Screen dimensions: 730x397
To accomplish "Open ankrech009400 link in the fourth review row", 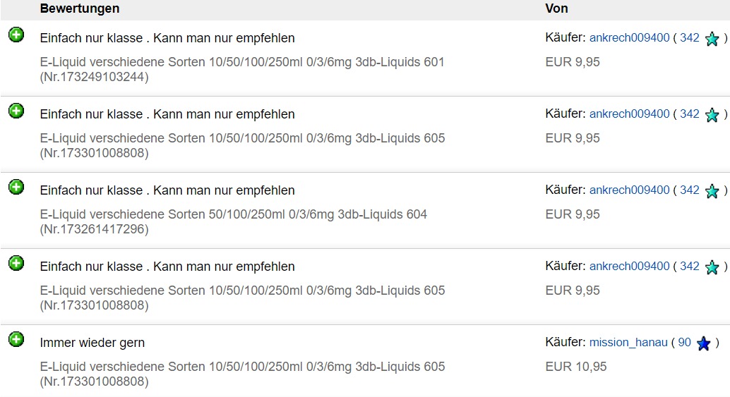I will (630, 267).
